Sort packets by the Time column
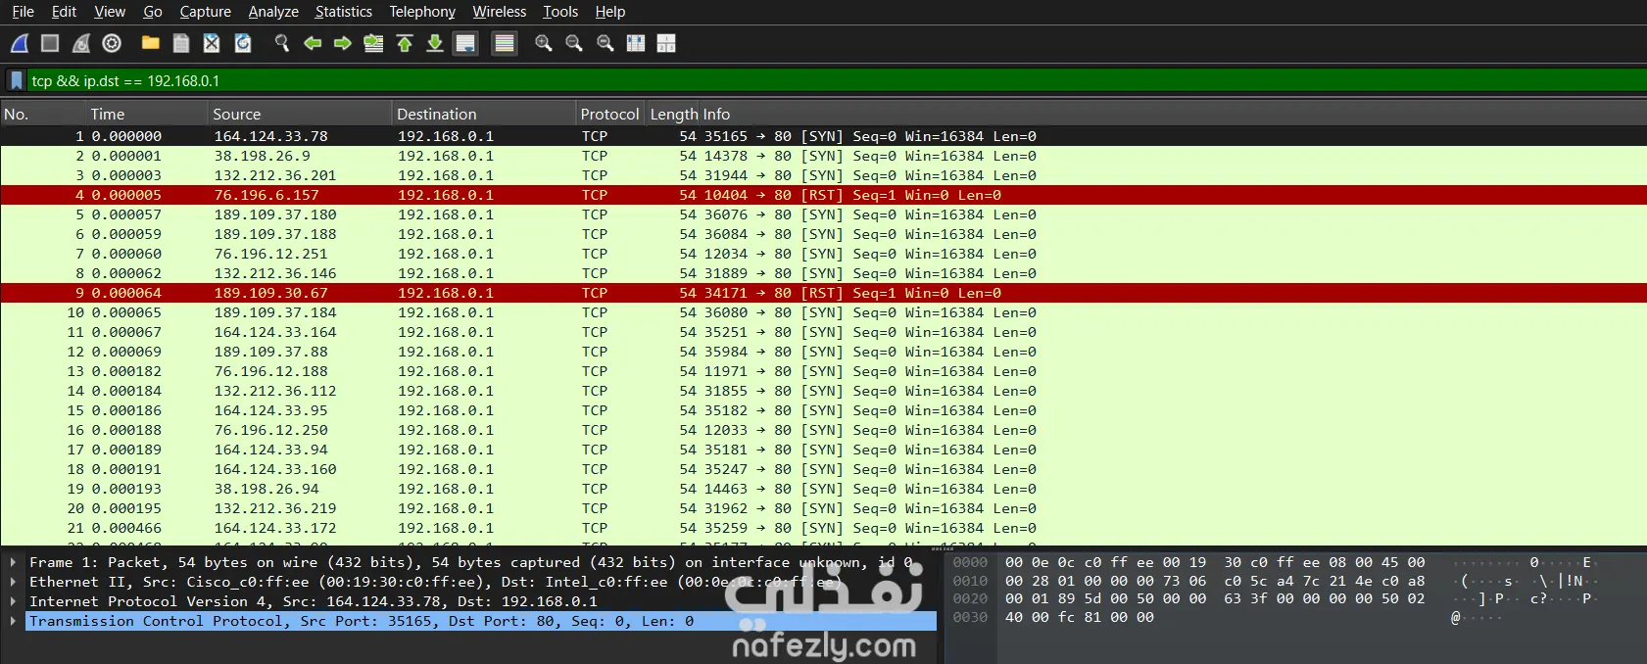Screen dimensions: 1647x664 (x=148, y=114)
